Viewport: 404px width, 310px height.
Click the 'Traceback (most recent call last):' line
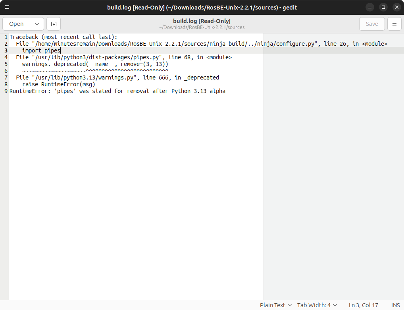[63, 37]
